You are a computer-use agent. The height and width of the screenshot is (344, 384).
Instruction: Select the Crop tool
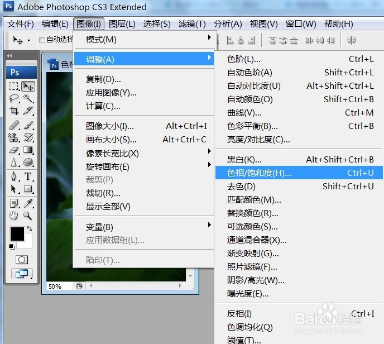(14, 111)
